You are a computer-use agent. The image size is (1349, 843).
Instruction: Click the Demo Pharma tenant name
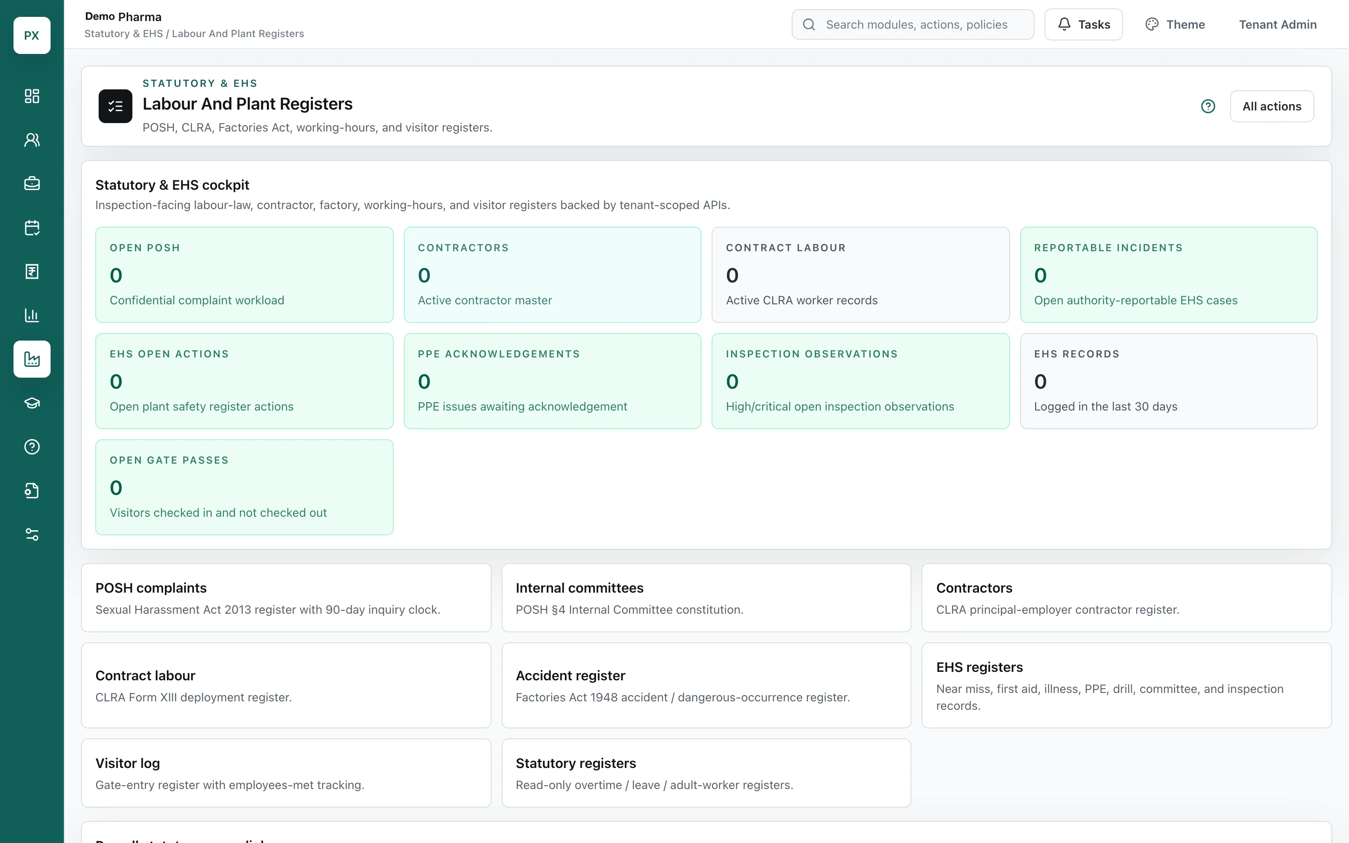pyautogui.click(x=123, y=17)
